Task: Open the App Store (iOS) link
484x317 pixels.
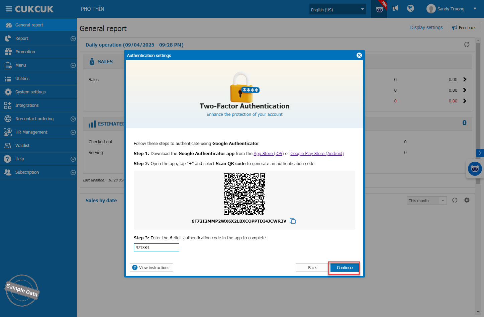Action: [269, 153]
